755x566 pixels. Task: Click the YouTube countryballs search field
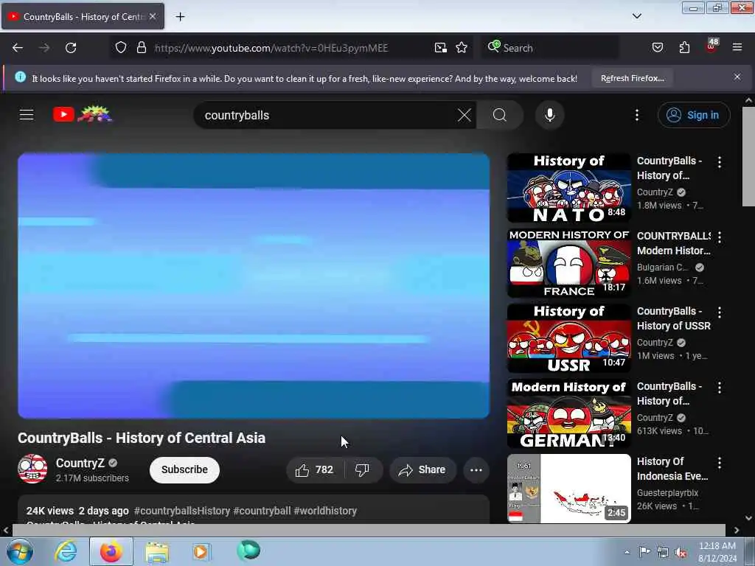click(327, 115)
